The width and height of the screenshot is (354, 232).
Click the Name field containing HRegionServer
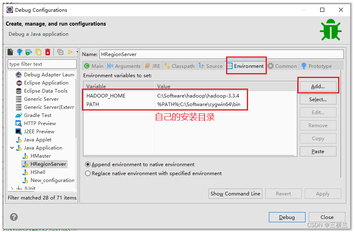coord(222,54)
